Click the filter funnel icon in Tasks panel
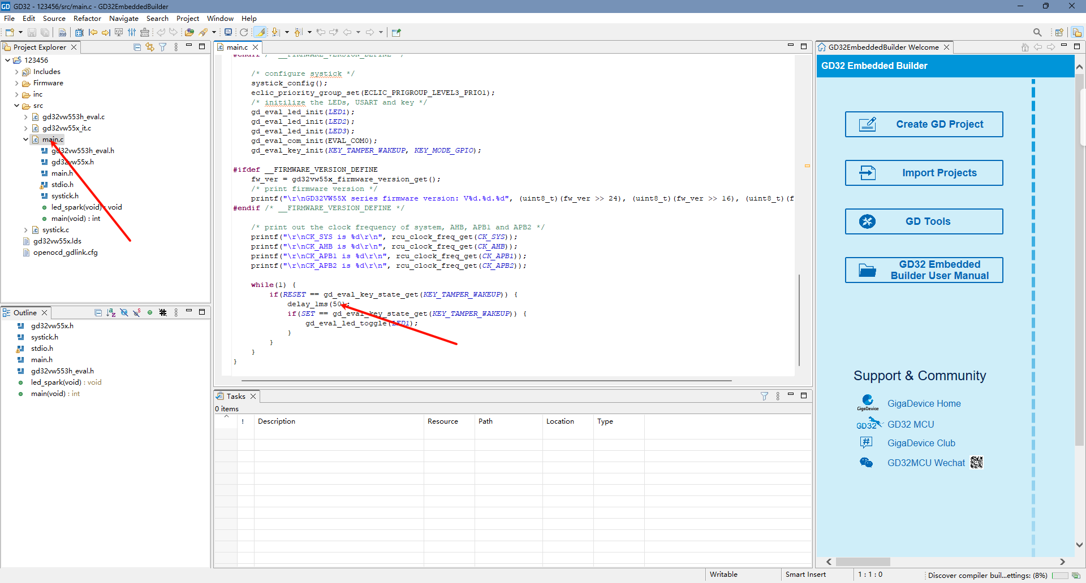 (764, 396)
